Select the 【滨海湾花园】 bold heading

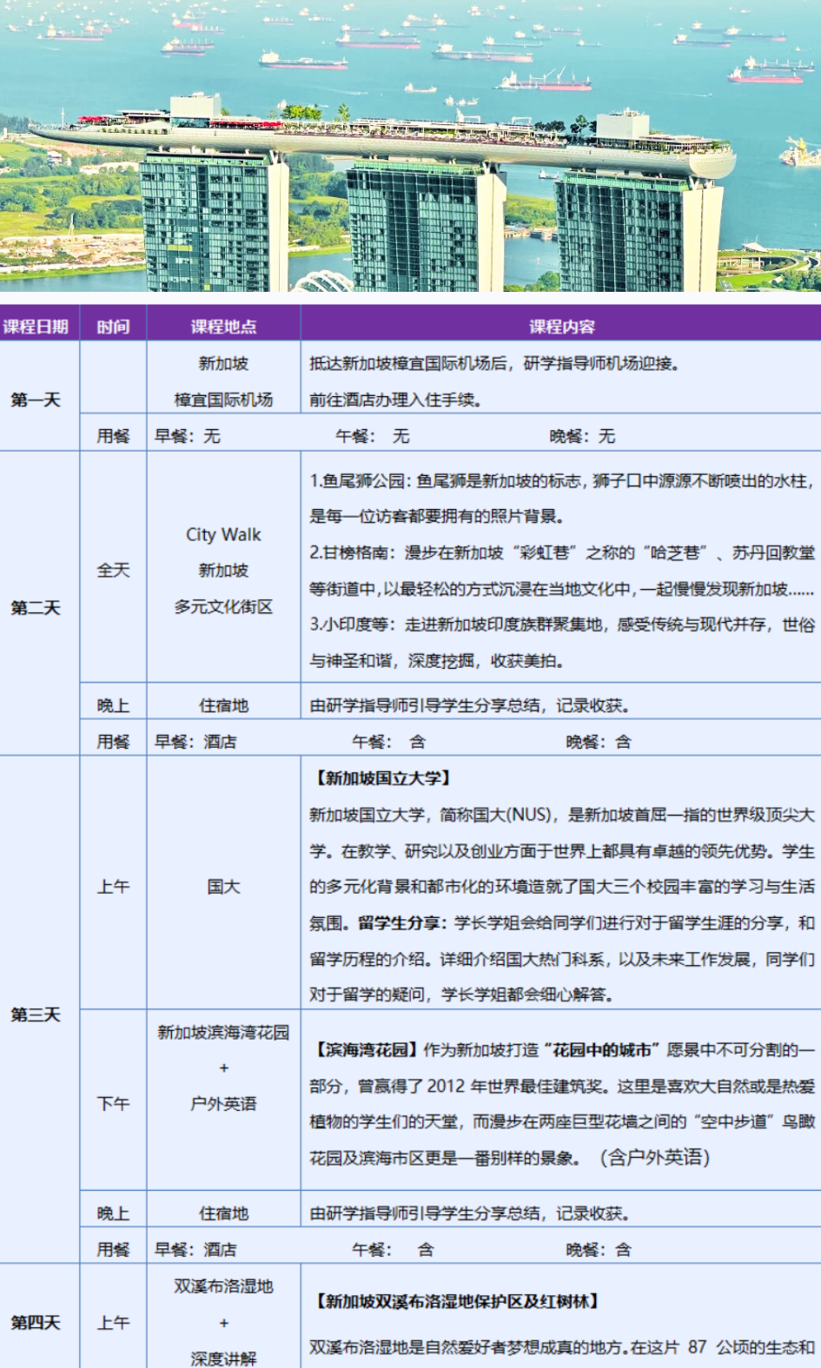(365, 1049)
